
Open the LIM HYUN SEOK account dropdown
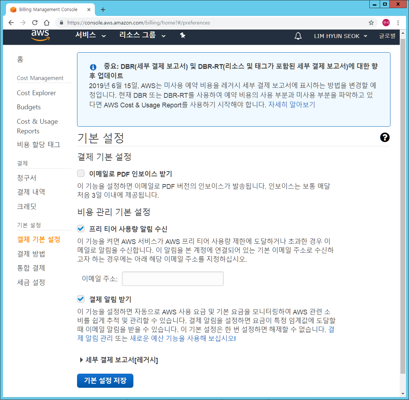point(340,36)
